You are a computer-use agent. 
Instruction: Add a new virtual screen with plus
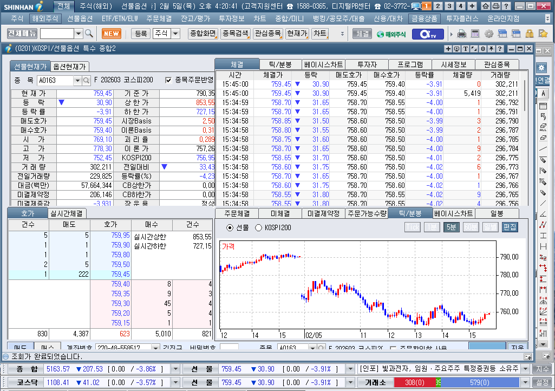(472, 6)
